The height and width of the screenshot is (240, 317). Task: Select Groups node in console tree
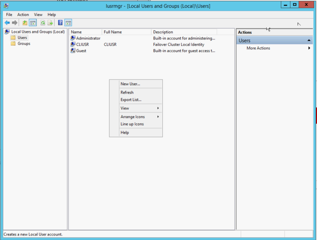[24, 43]
